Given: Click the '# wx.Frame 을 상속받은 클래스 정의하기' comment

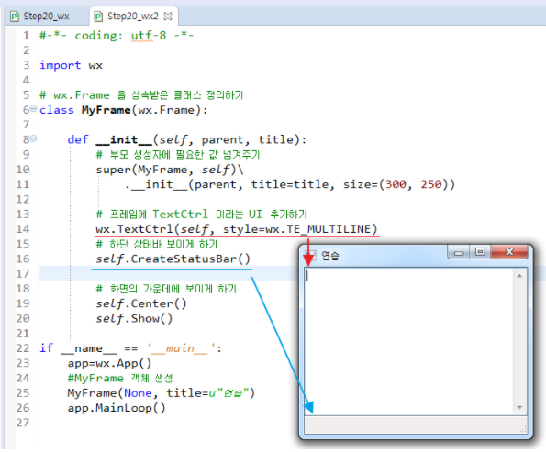Looking at the screenshot, I should (x=141, y=95).
